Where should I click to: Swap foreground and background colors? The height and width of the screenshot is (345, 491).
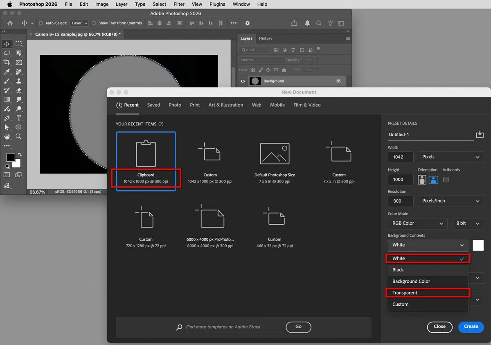tap(19, 155)
